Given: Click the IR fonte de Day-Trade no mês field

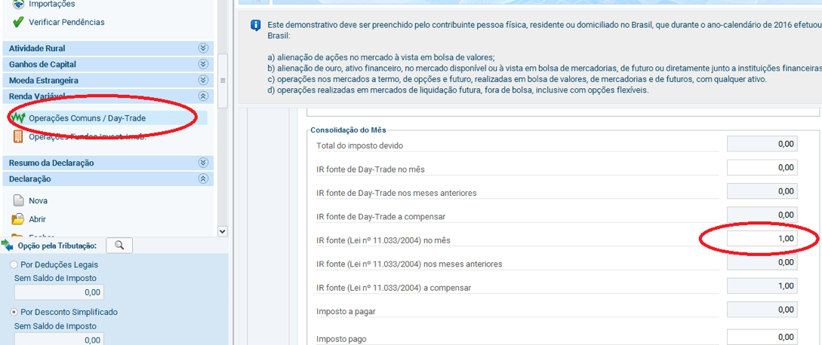Looking at the screenshot, I should pos(762,168).
